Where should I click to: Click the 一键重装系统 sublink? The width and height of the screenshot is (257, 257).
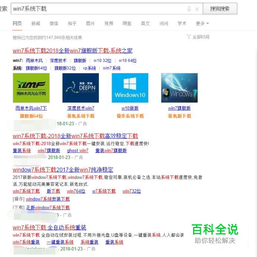click(60, 242)
